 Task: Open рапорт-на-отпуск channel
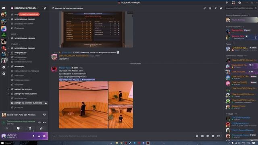(23, 89)
